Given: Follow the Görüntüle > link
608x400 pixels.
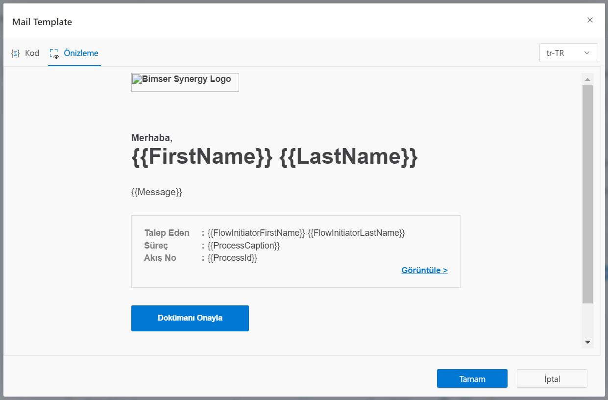Looking at the screenshot, I should [x=424, y=270].
